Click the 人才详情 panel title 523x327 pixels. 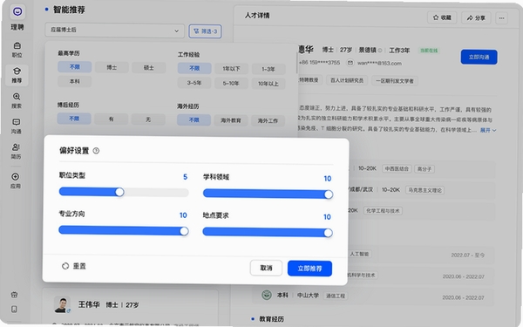click(257, 16)
